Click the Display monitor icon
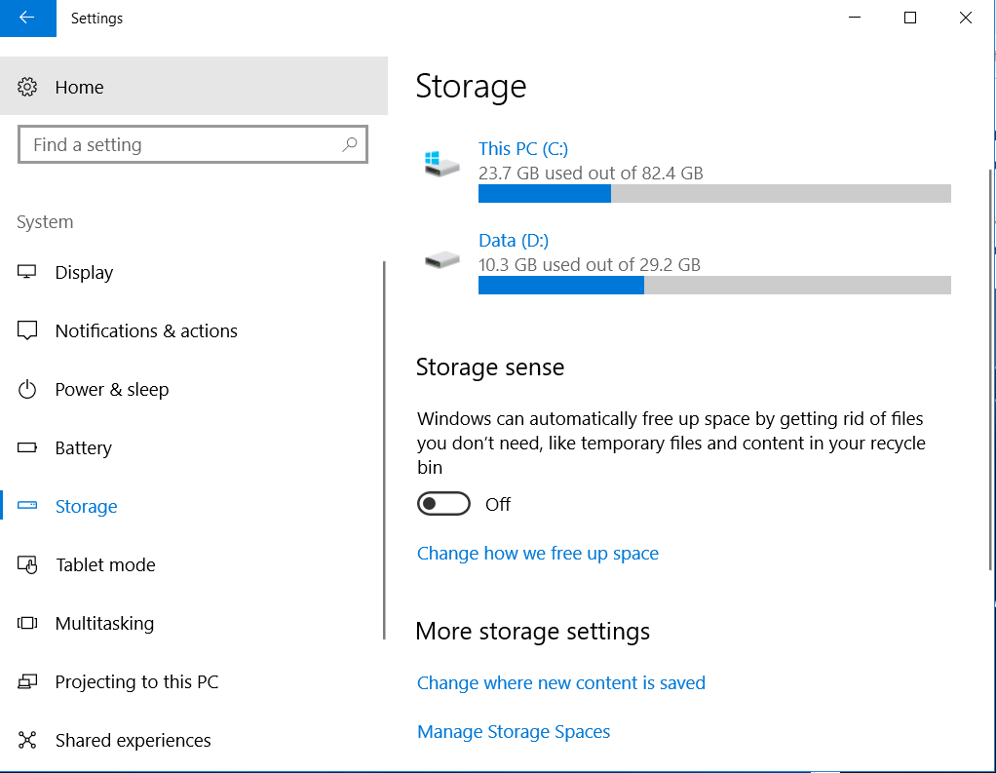 tap(27, 272)
